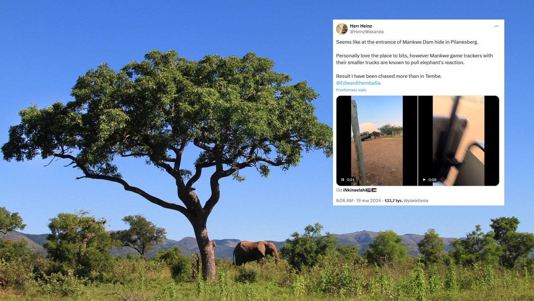
Task: Open the iNkinselah video source link
Action: 354,190
